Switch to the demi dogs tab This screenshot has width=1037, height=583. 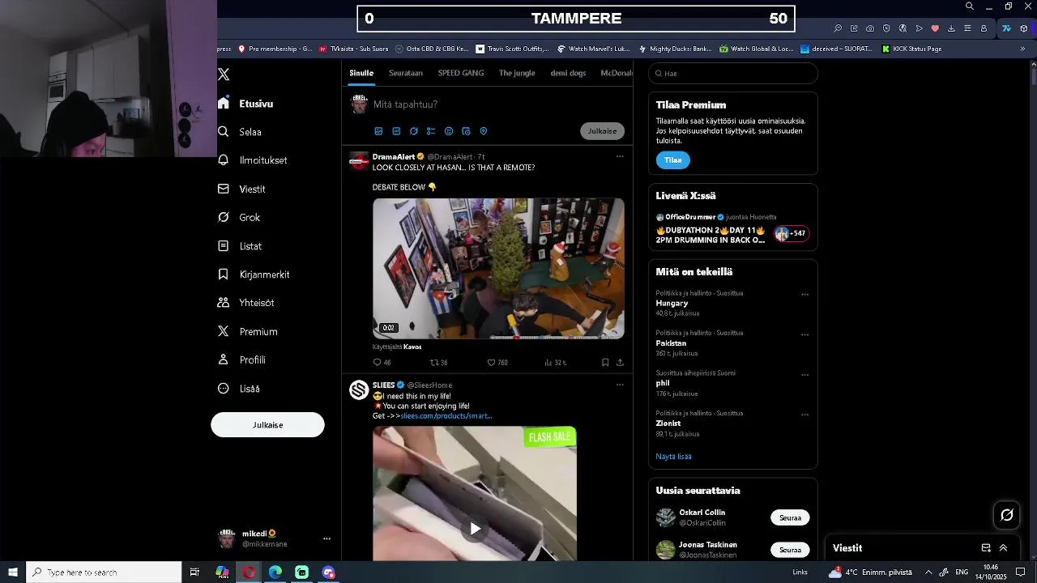click(568, 73)
